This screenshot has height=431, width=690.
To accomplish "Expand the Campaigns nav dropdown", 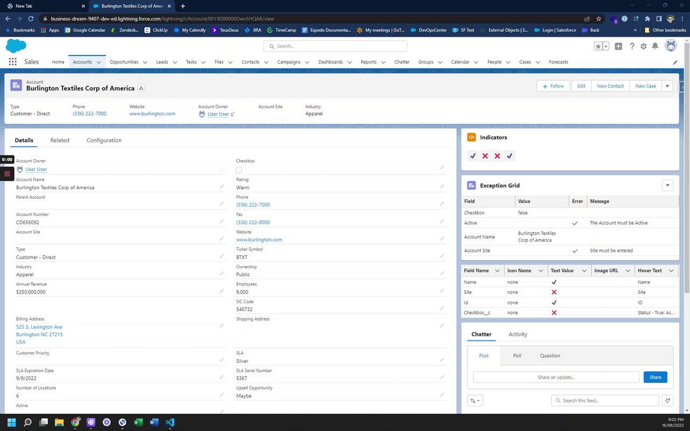I will (307, 62).
